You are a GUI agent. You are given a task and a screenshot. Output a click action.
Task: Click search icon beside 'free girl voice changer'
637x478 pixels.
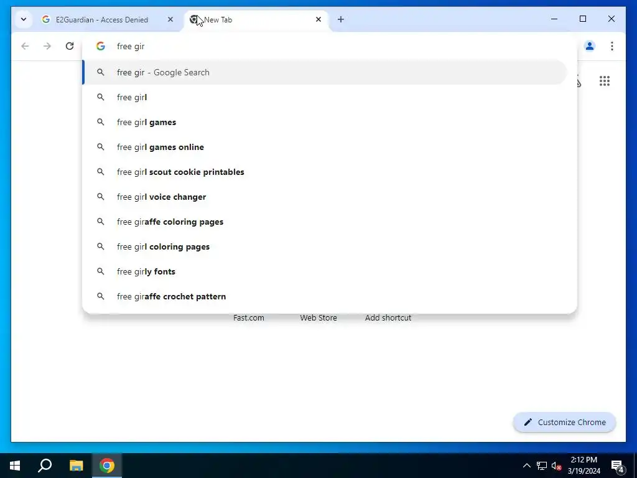tap(100, 196)
